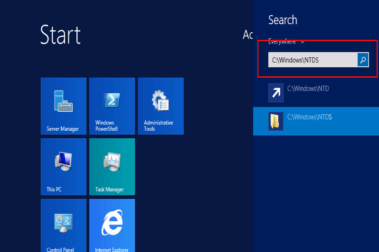379x252 pixels.
Task: Open the Server Manager tile
Action: (64, 106)
